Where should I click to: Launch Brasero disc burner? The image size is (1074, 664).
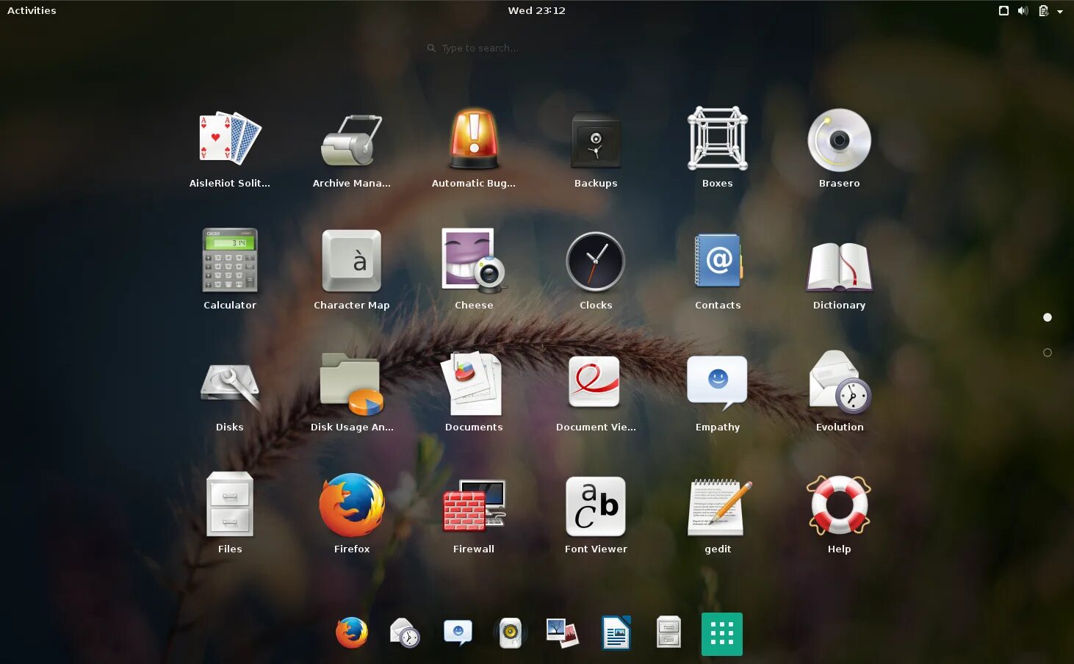[840, 140]
